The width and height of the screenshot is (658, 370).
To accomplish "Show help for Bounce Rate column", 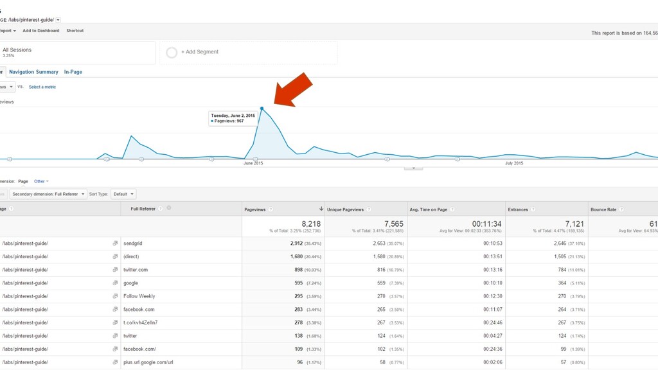I will coord(621,209).
